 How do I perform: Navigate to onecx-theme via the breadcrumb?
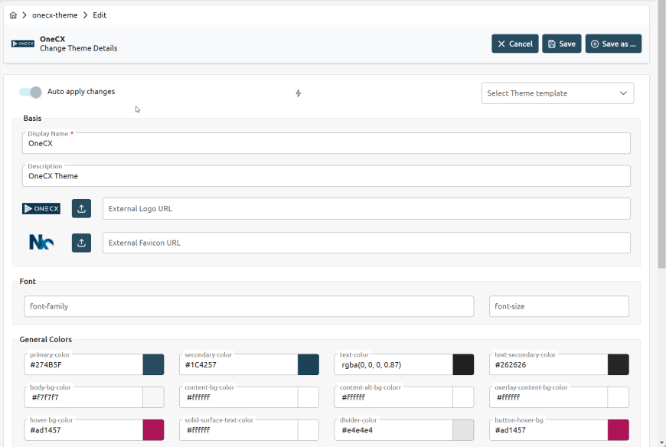point(54,14)
